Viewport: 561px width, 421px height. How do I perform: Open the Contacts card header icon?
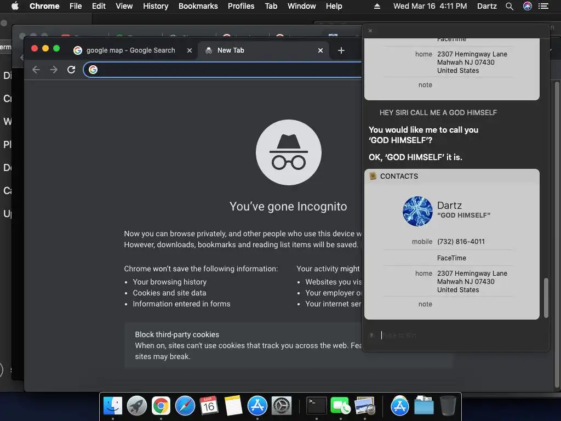pos(373,176)
